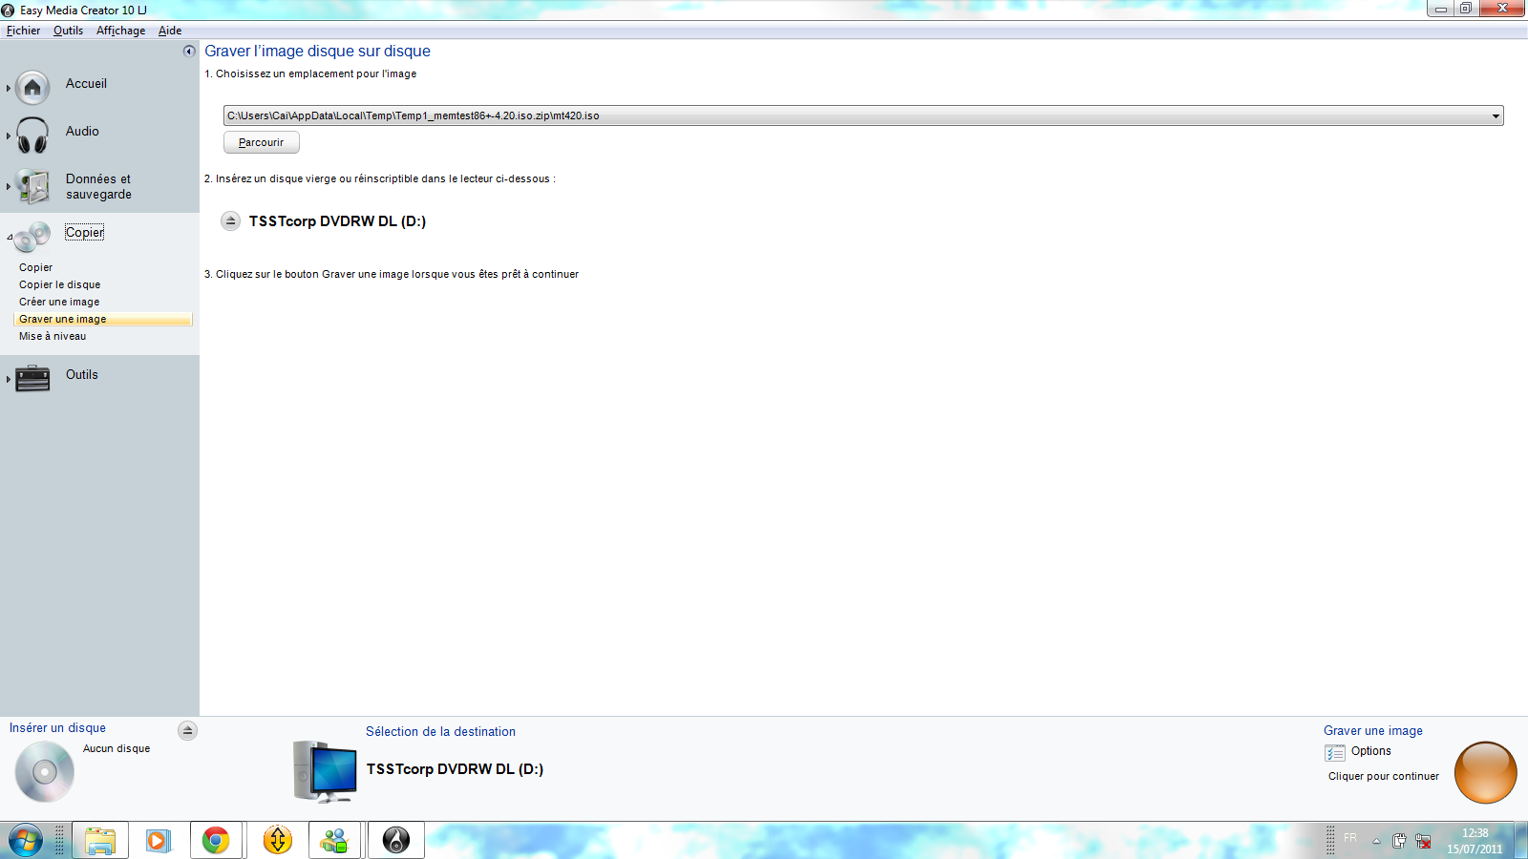1528x859 pixels.
Task: Open Windows Media Player taskbar icon
Action: (x=159, y=841)
